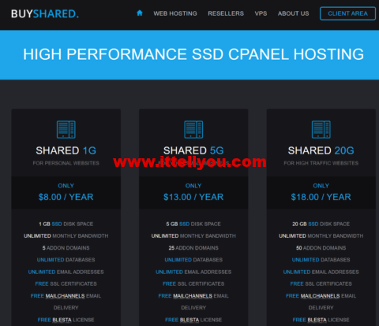Image resolution: width=379 pixels, height=326 pixels.
Task: Click Unlimited Monthly Bandwidth in Shared 1G card
Action: click(x=66, y=236)
